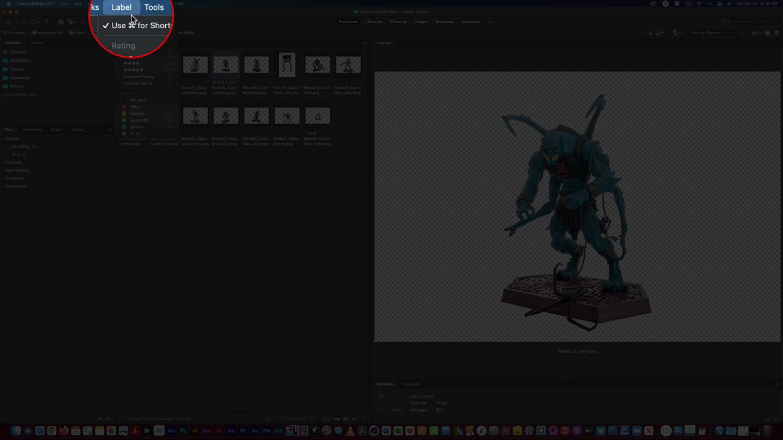Select the Skeltor.png thumbnail
Image resolution: width=783 pixels, height=440 pixels.
[x=287, y=116]
